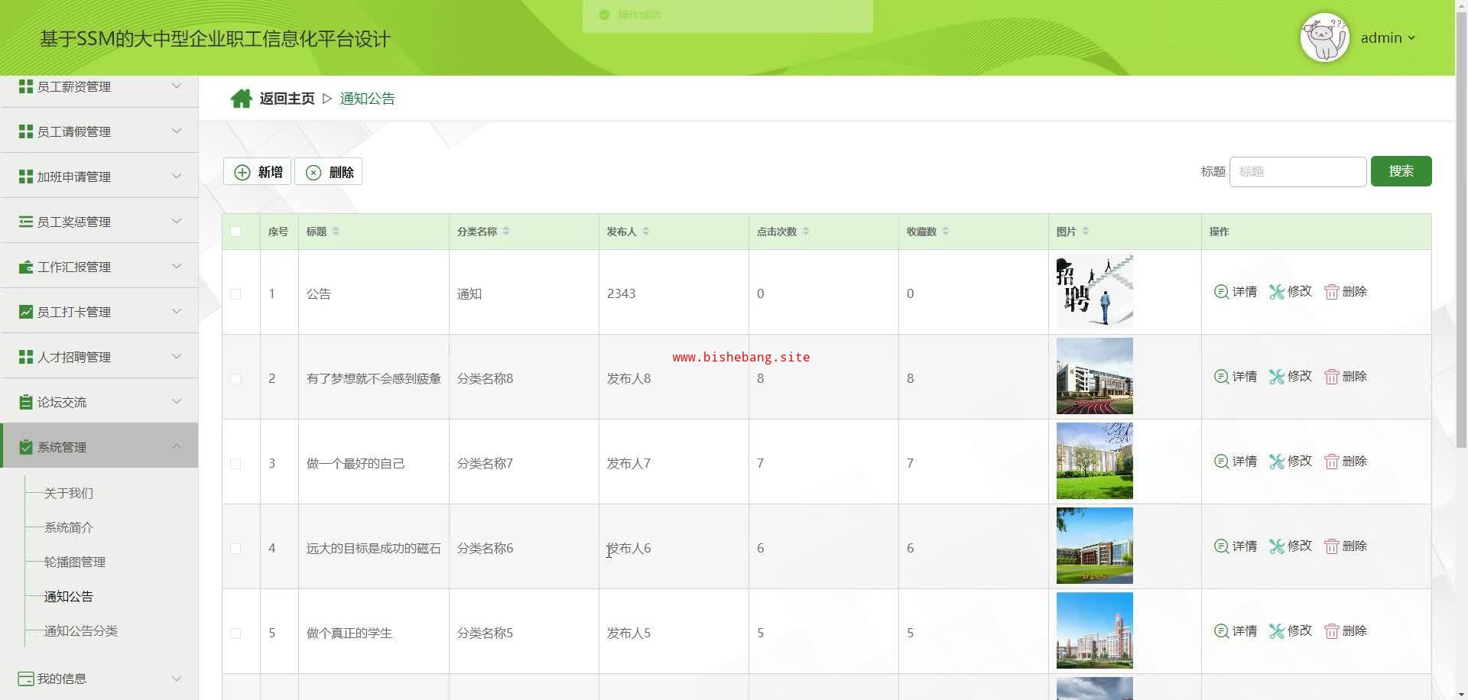The width and height of the screenshot is (1468, 700).
Task: Expand 人才招聘管理 with its chevron
Action: tap(177, 356)
